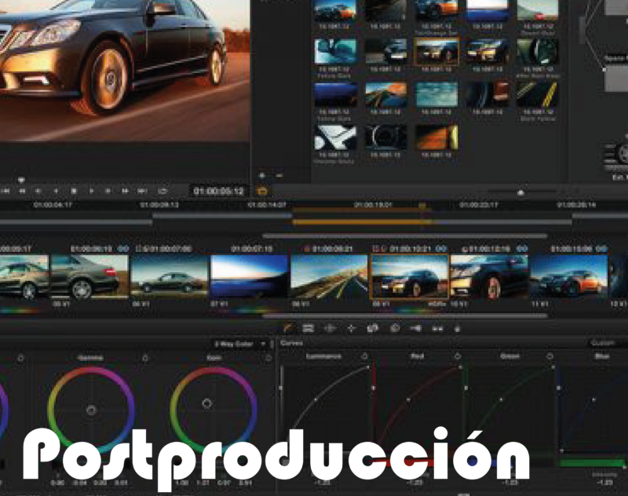The image size is (628, 496).
Task: Jump to first frame transport button
Action: [5, 191]
